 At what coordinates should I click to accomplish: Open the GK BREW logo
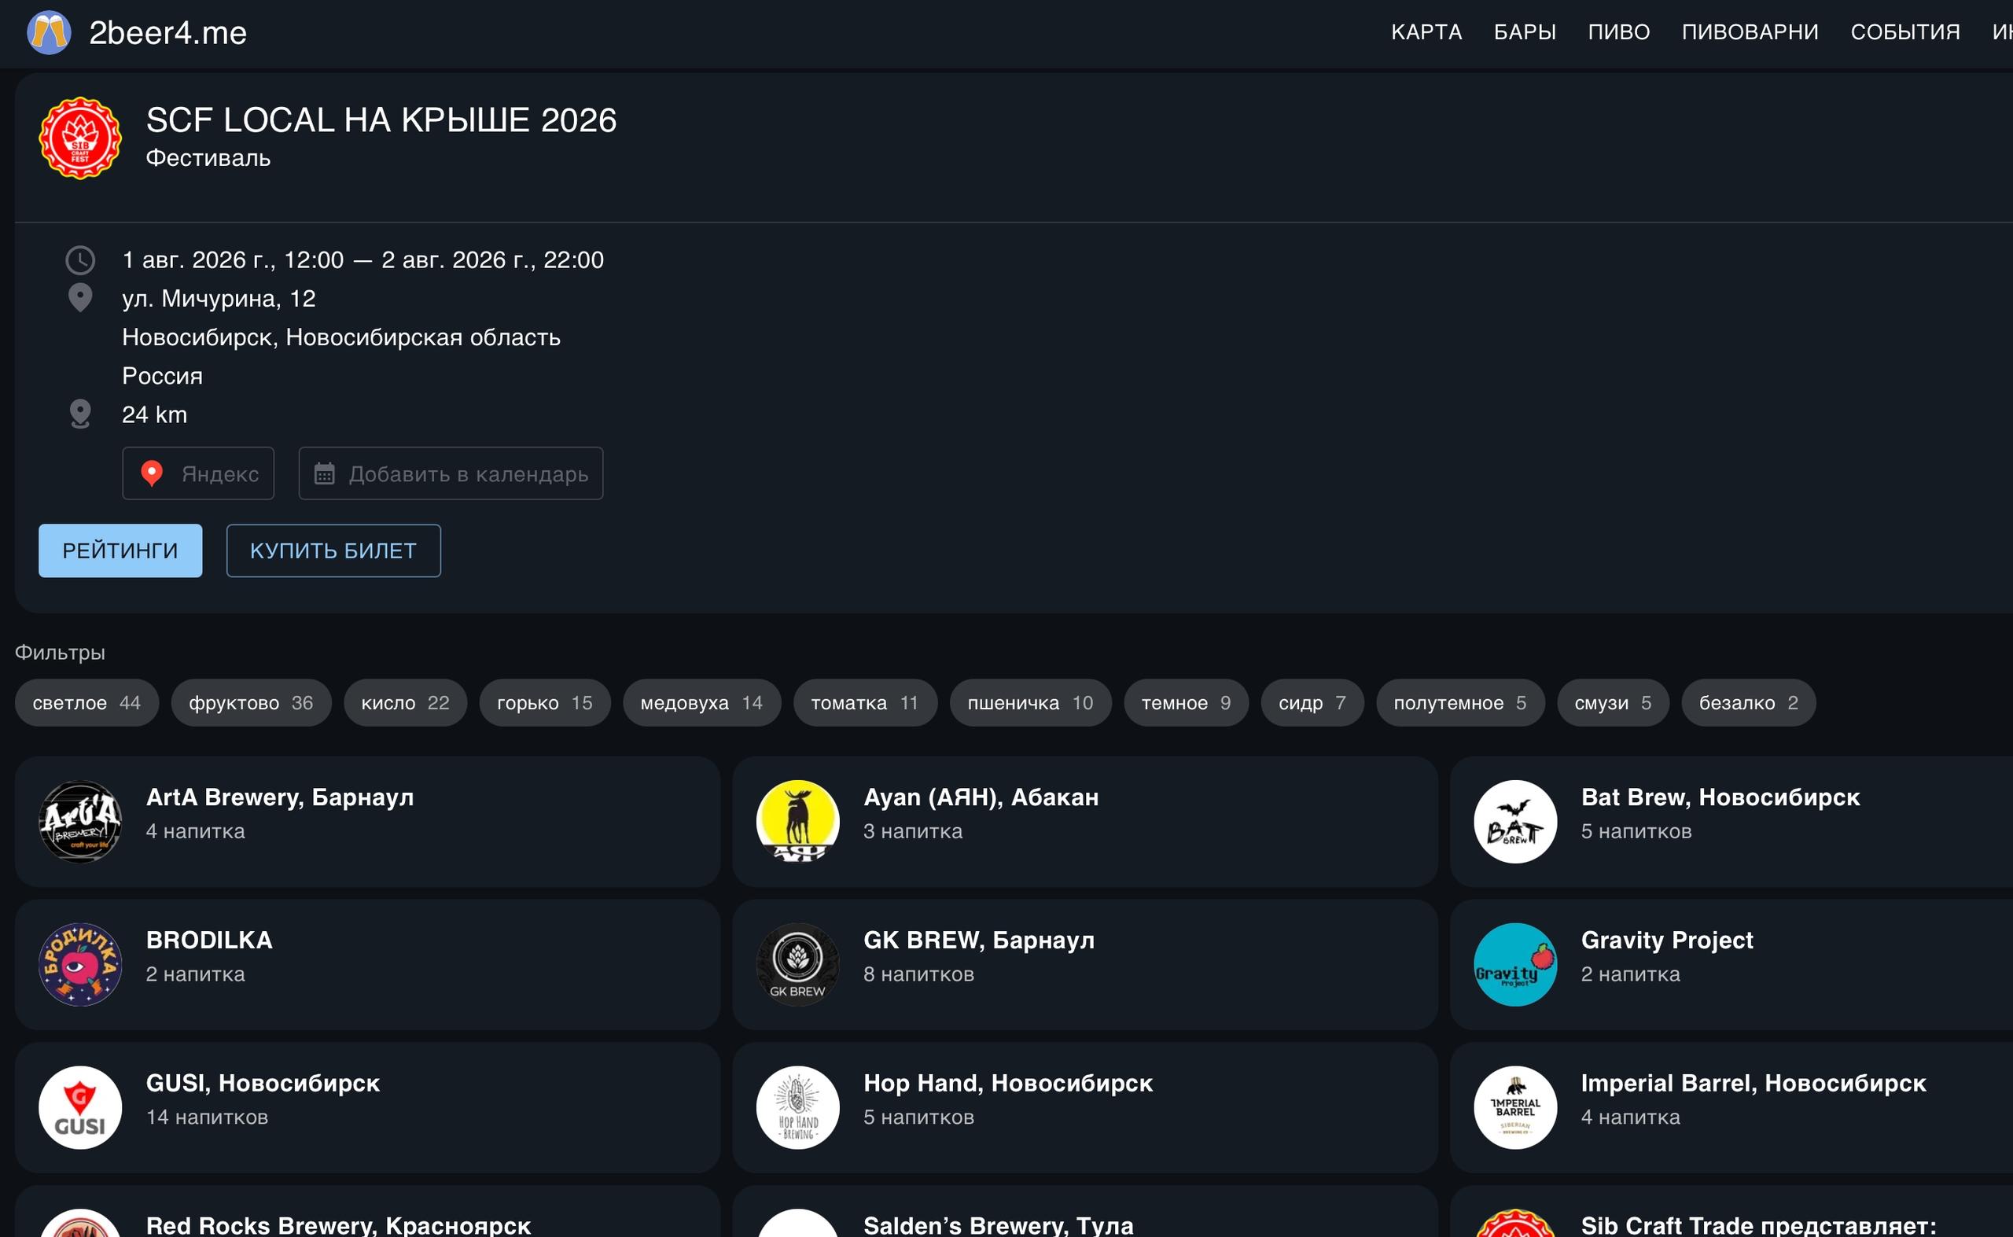797,965
